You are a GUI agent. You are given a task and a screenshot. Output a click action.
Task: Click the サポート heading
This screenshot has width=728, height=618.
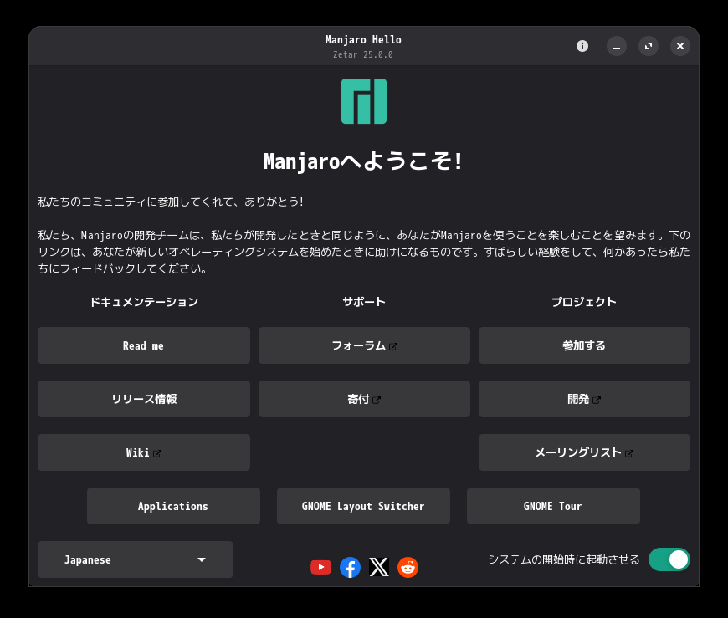[364, 302]
